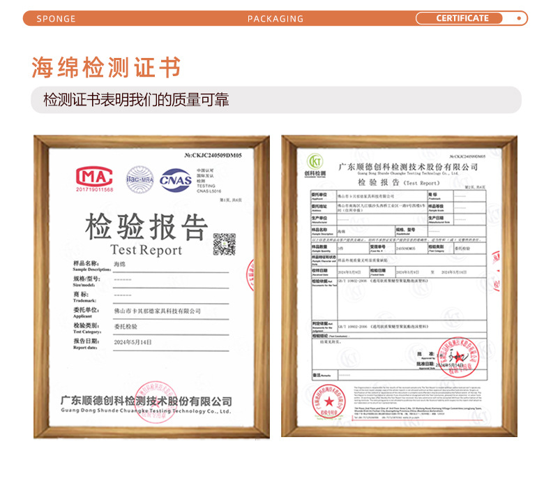Screen dimensions: 551x479
Task: Click the ilac-MRA round logo
Action: [140, 179]
